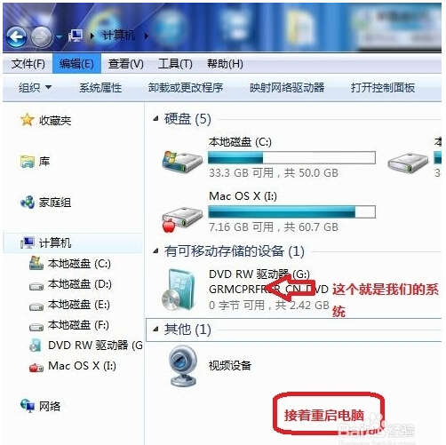Viewport: 446px width, 445px height.
Task: Click the blue Back navigation arrow
Action: [16, 36]
